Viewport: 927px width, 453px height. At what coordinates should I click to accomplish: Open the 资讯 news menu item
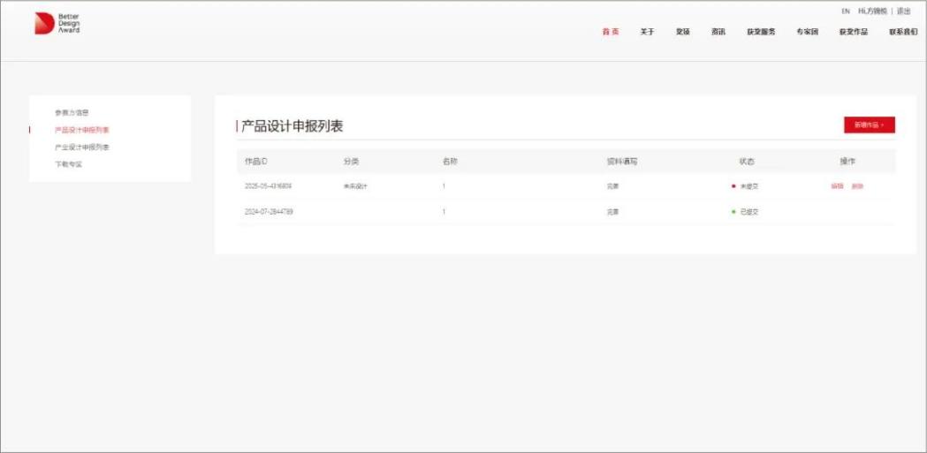[x=718, y=32]
